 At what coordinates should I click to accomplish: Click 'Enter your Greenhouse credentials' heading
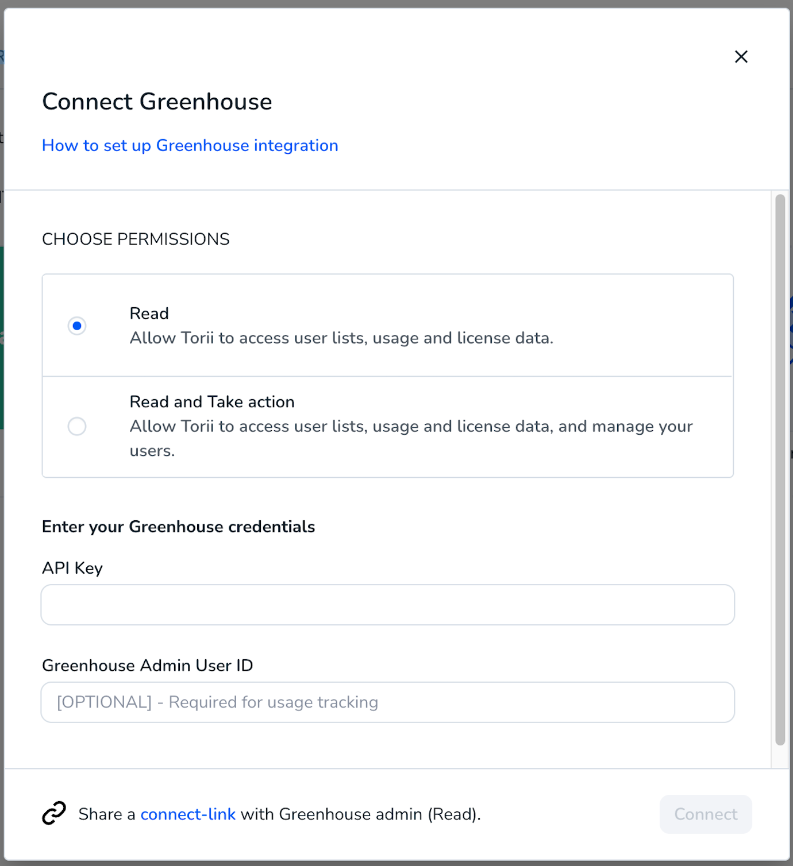[179, 527]
